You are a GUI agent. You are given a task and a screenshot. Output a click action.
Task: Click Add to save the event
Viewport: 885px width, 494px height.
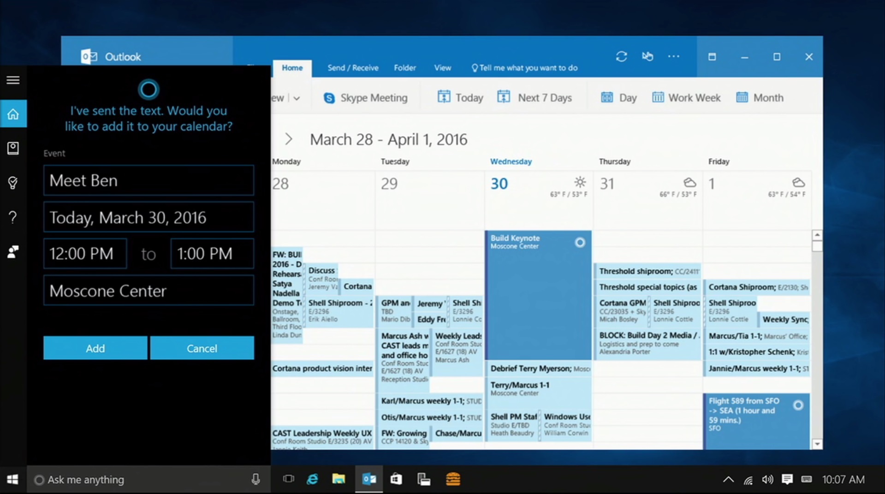[95, 348]
